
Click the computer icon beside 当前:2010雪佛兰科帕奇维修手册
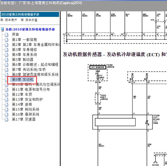click(x=2, y=29)
